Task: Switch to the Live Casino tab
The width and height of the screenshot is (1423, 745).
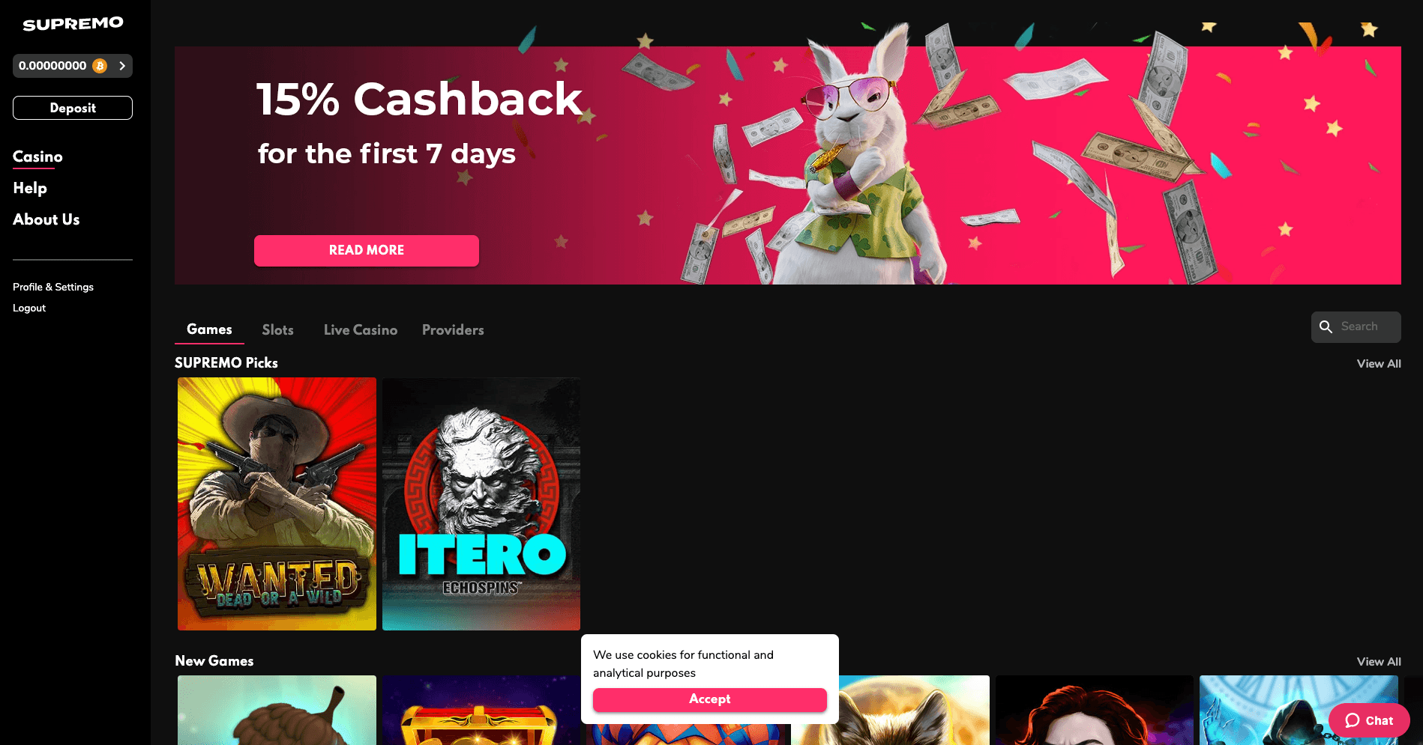Action: click(x=361, y=329)
